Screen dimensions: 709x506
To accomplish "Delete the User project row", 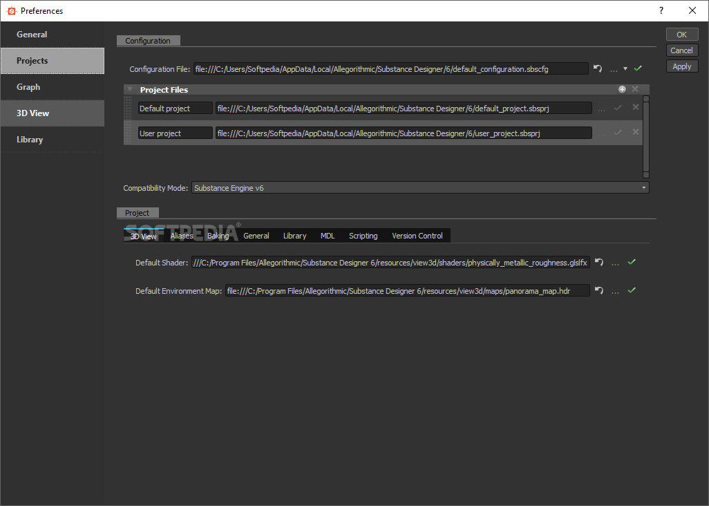I will 635,132.
